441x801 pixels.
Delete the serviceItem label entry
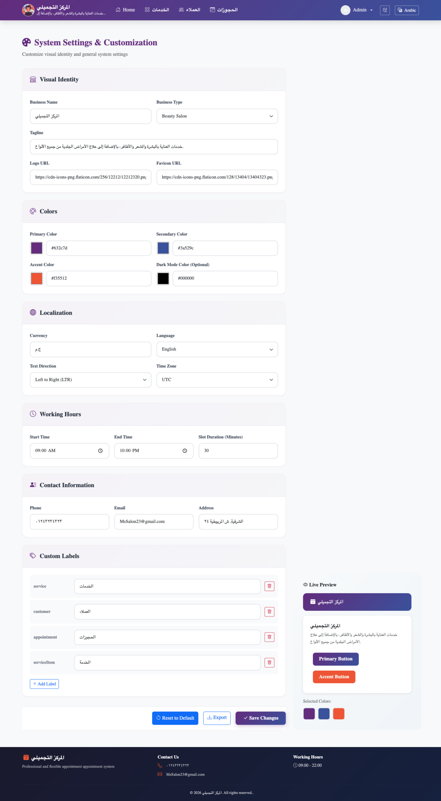click(269, 663)
